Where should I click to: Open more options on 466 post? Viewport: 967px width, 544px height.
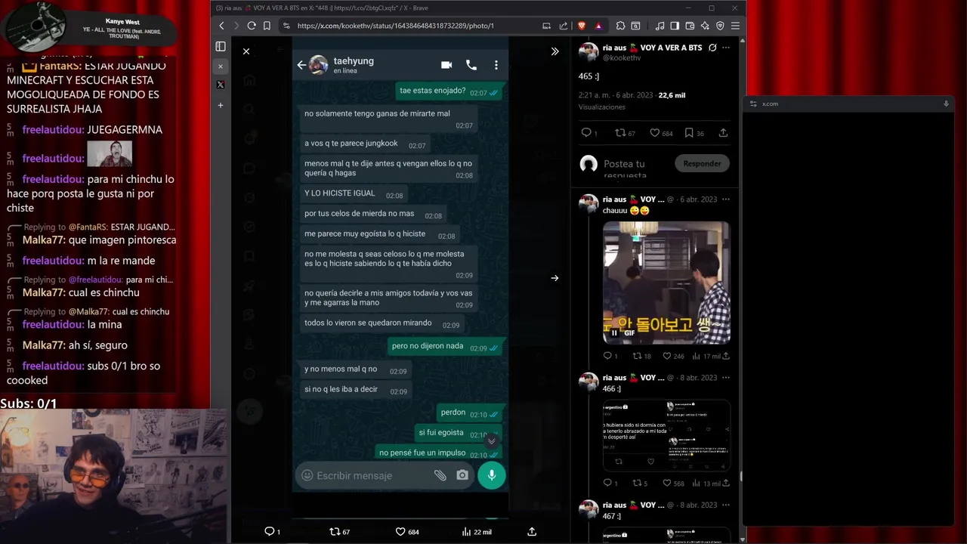click(726, 378)
